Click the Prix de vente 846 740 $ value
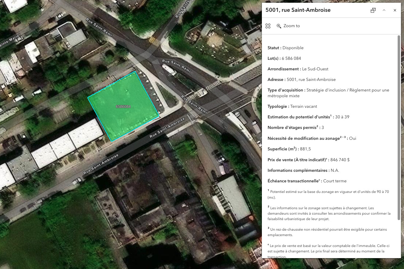The height and width of the screenshot is (269, 404). [340, 160]
